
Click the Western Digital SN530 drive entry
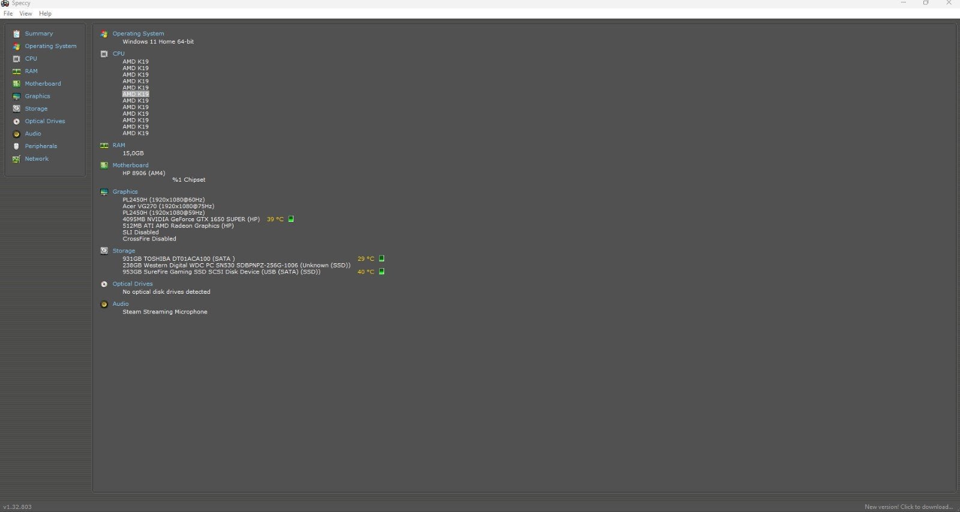click(x=236, y=266)
